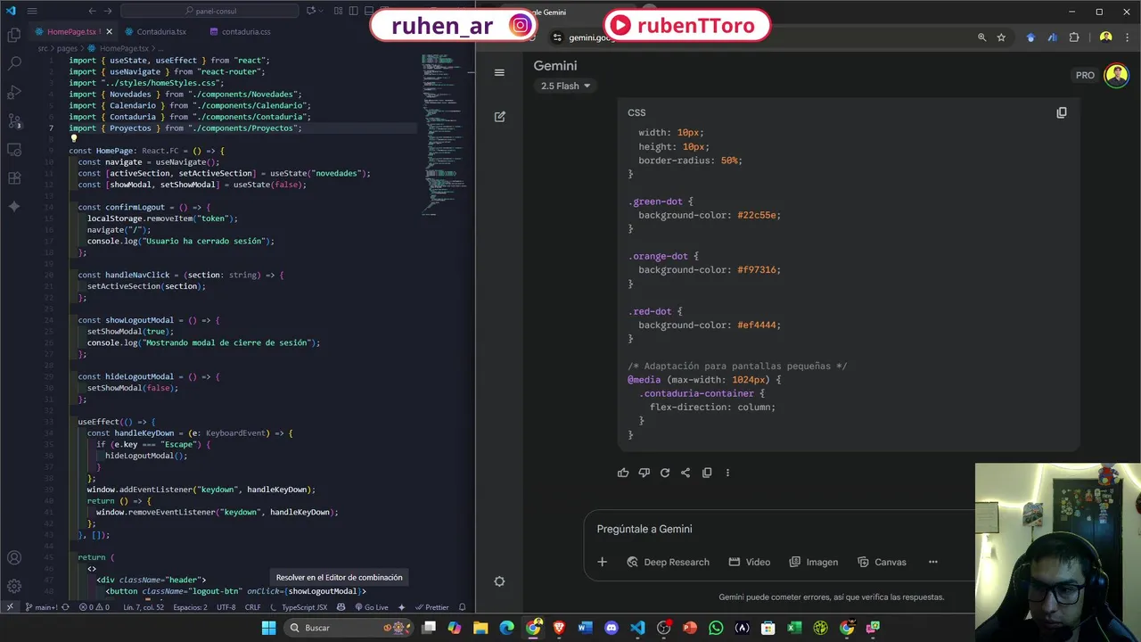Regenerate the Gemini response
This screenshot has width=1141, height=642.
click(664, 473)
